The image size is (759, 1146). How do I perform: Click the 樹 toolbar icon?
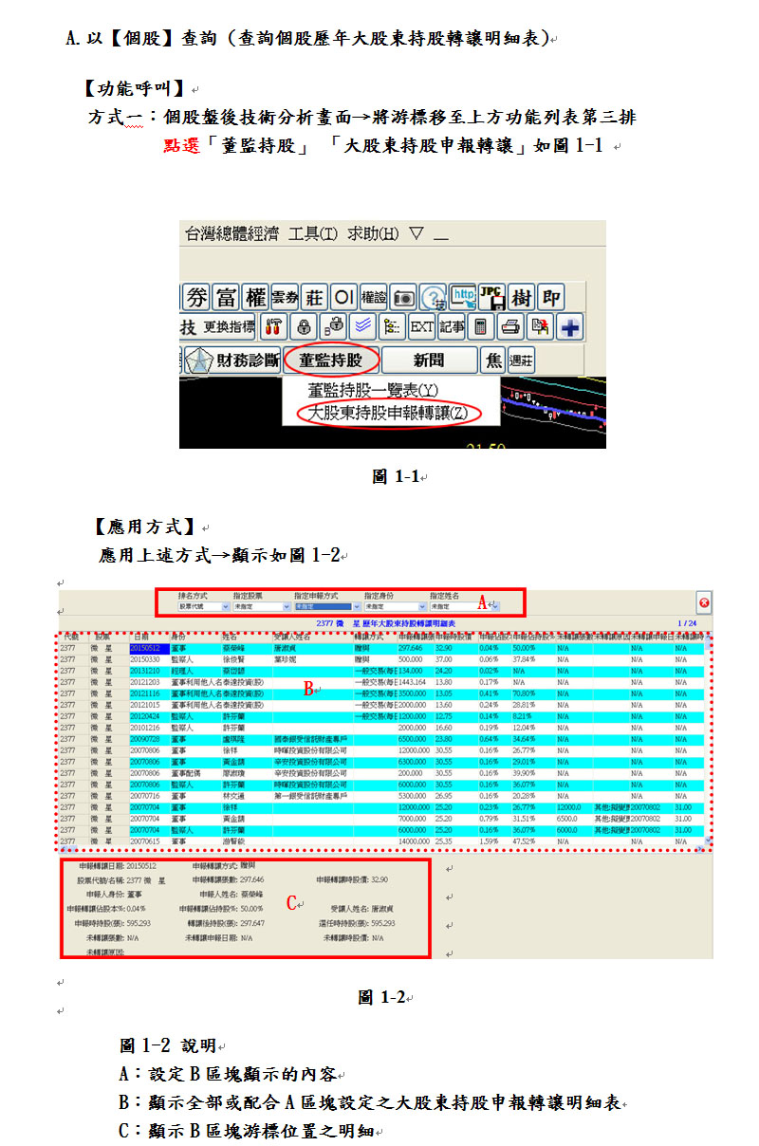coord(522,297)
